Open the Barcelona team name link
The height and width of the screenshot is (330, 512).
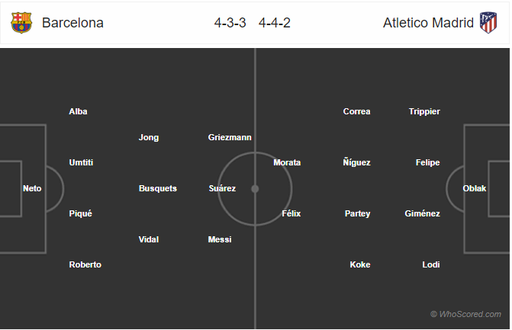coord(72,23)
